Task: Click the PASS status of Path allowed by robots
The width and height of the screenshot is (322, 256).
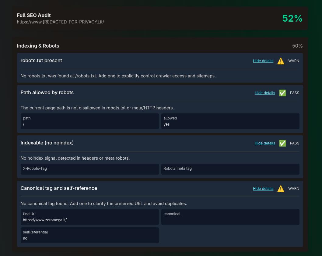Action: 295,93
